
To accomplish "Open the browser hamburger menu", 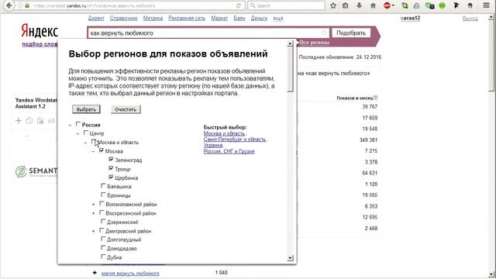I will (487, 5).
